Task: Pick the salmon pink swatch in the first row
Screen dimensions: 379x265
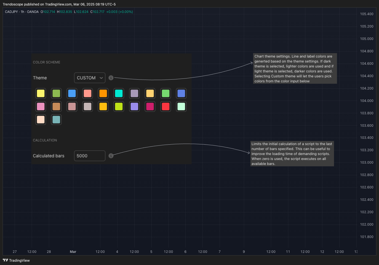Action: pos(88,93)
